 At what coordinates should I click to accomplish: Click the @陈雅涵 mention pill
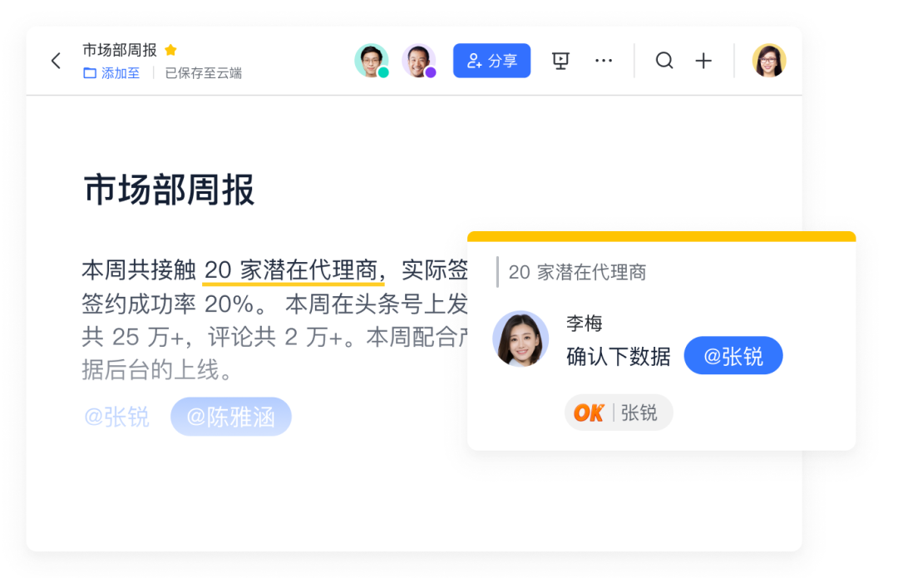point(231,417)
